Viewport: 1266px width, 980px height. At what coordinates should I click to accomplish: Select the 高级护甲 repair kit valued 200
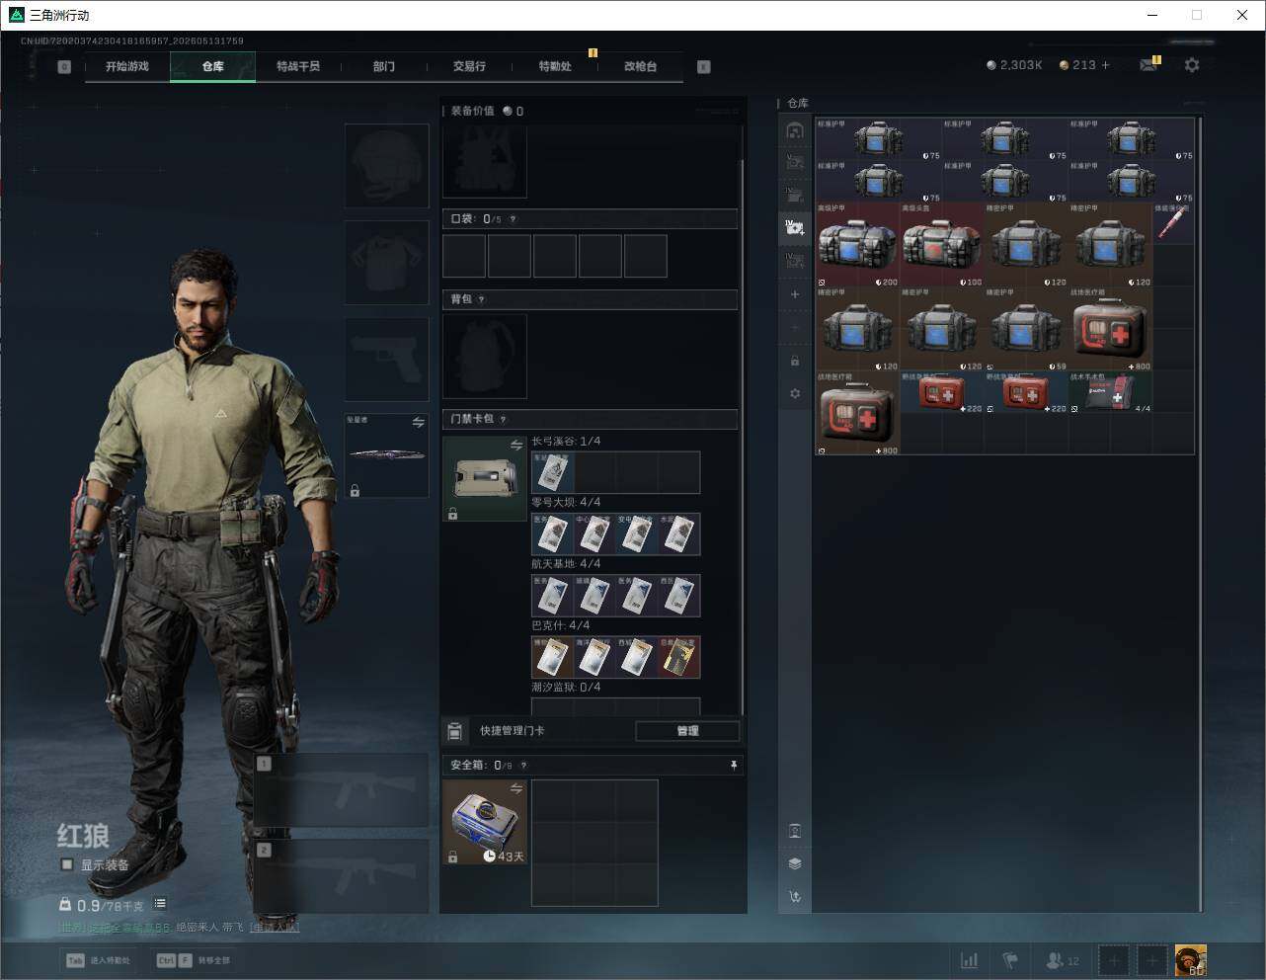[857, 245]
